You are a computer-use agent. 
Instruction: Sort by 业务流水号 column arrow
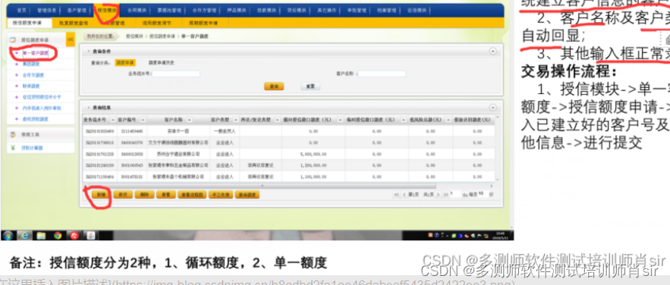[x=113, y=120]
